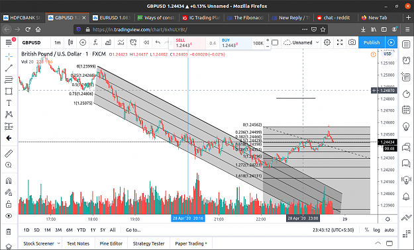
Task: Click trash icon to remove drawings
Action: tap(9, 231)
